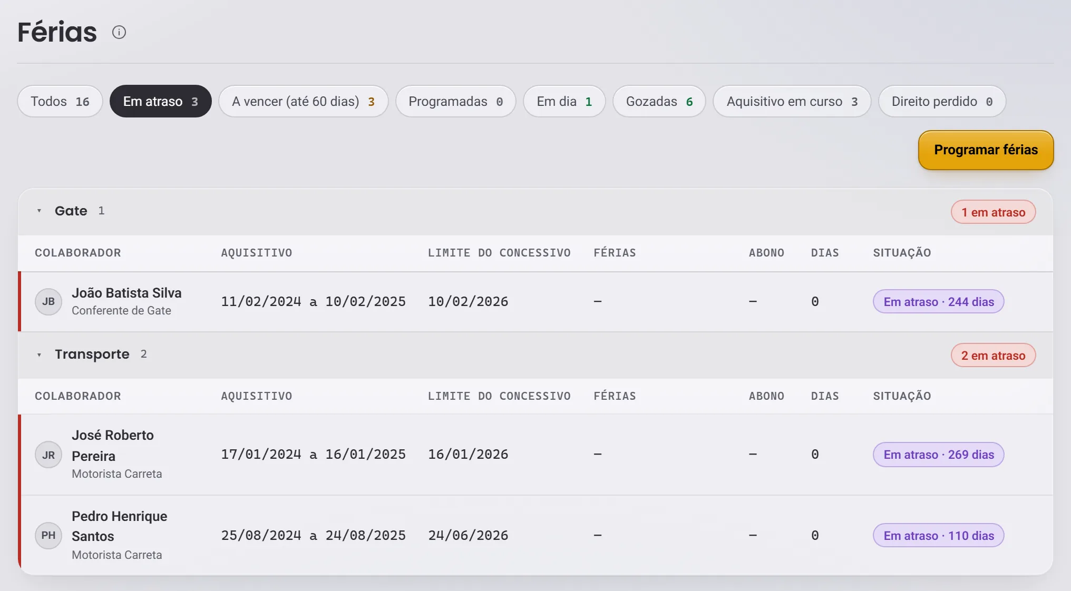Click the period 11/02/2024 a 10/02/2025

[x=313, y=302]
